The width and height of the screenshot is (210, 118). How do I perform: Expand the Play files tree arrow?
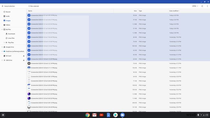click(4, 43)
